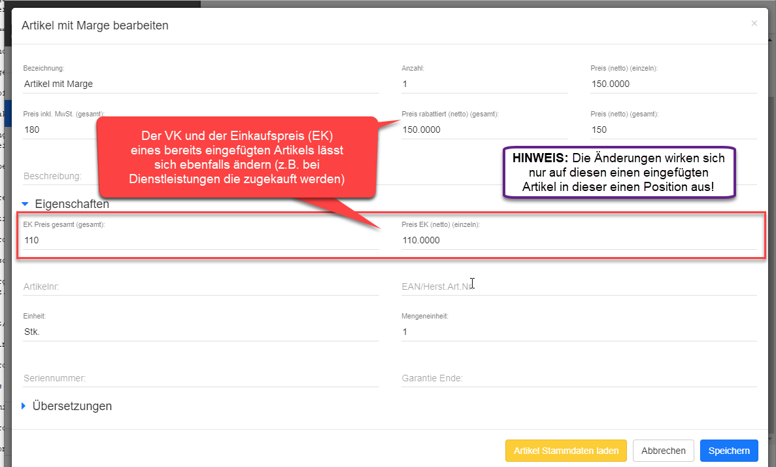Select the Preis (netto) (einzeln) field

click(673, 84)
